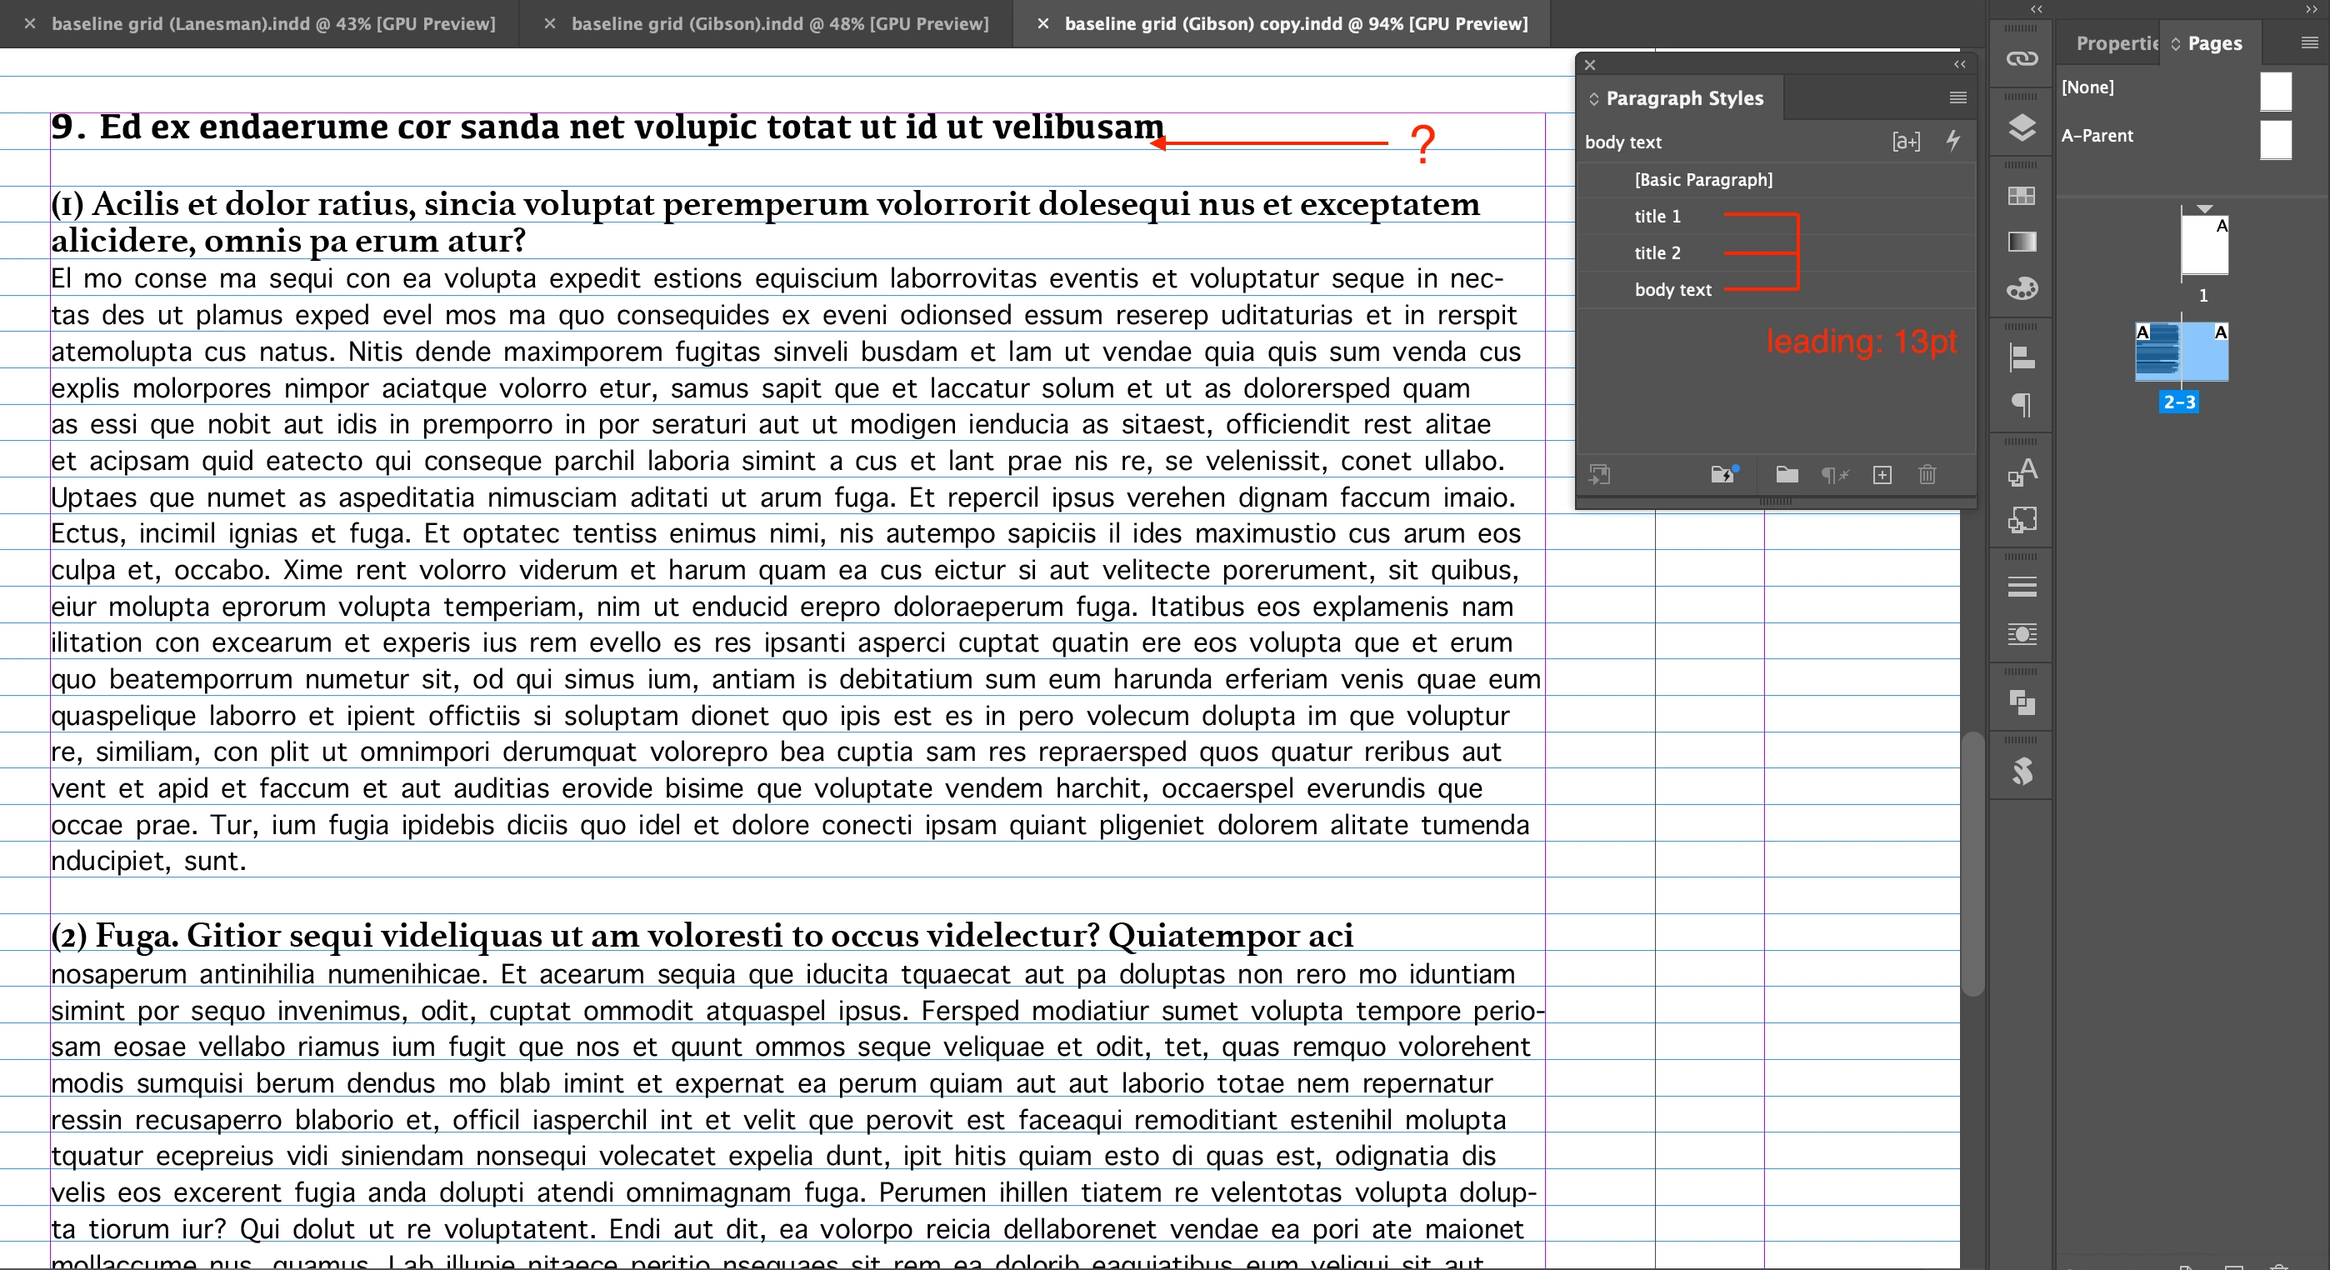Image resolution: width=2330 pixels, height=1270 pixels.
Task: Open the Color palette panel icon
Action: coord(2022,288)
